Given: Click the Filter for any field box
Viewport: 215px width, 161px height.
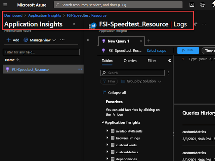Looking at the screenshot, I should 41,52.
